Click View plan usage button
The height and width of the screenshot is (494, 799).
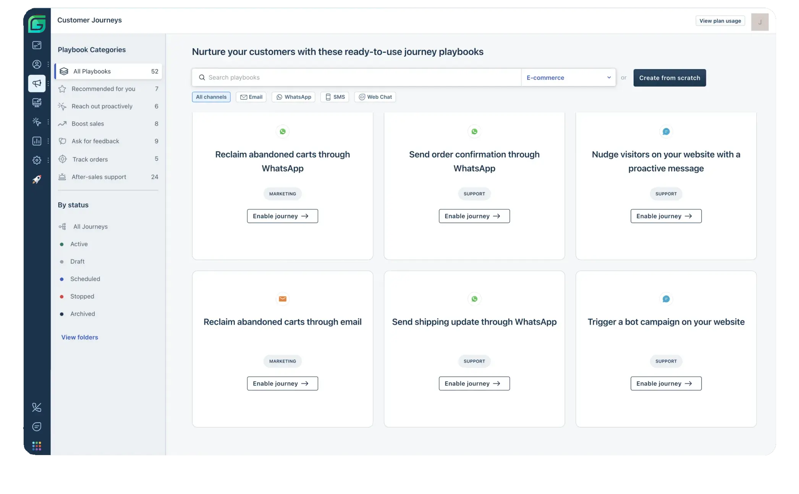pos(720,21)
